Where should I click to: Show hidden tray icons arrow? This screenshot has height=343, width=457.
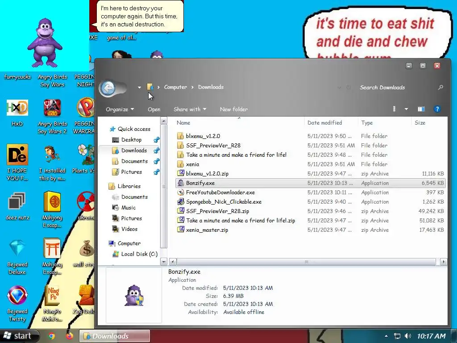pyautogui.click(x=386, y=336)
